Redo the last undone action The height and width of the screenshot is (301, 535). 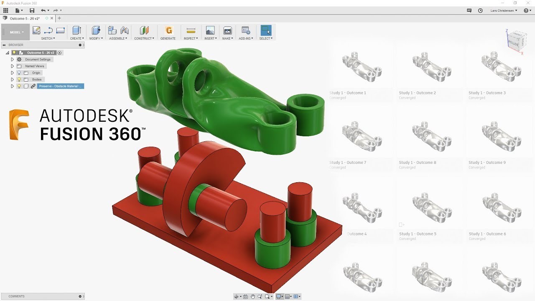(55, 10)
